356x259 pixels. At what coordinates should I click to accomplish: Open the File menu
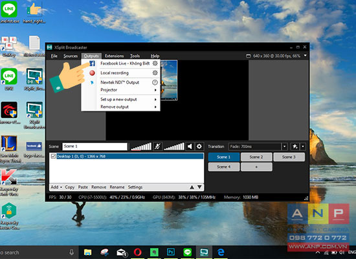54,56
